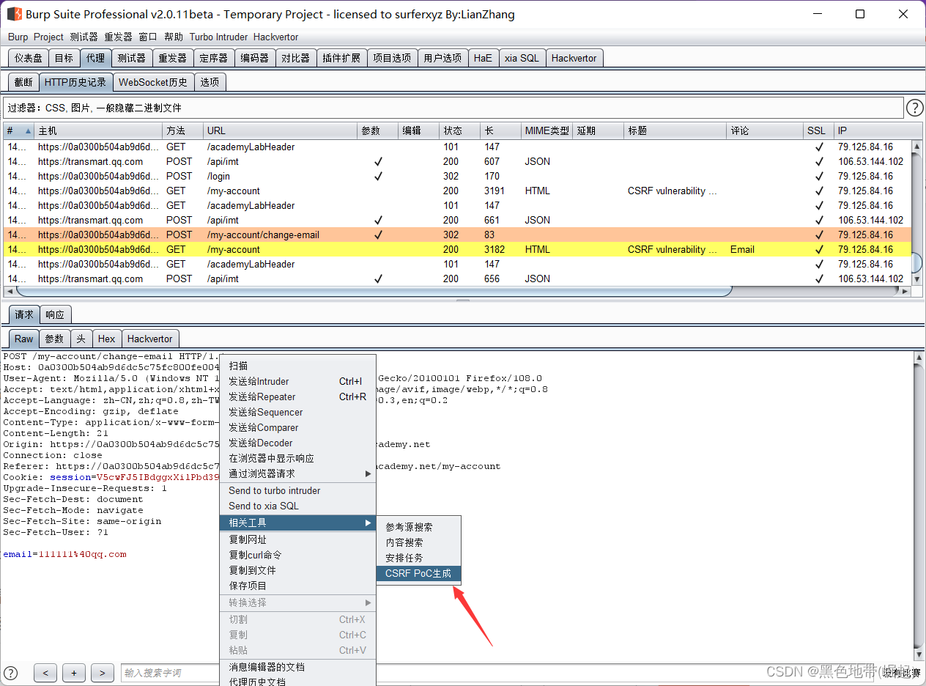
Task: Open the Hackvertor menu in menu bar
Action: point(276,37)
